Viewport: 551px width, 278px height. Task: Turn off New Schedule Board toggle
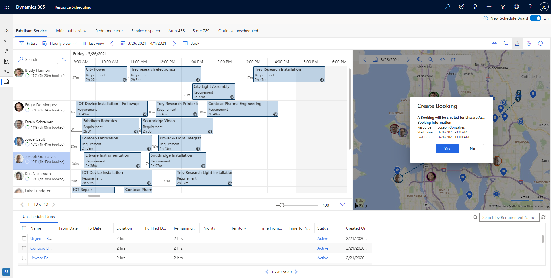pyautogui.click(x=536, y=18)
